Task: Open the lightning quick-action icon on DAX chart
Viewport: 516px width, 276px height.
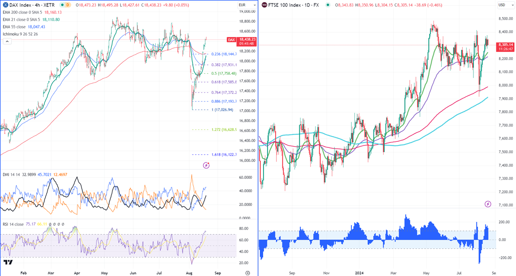Action: [206, 165]
